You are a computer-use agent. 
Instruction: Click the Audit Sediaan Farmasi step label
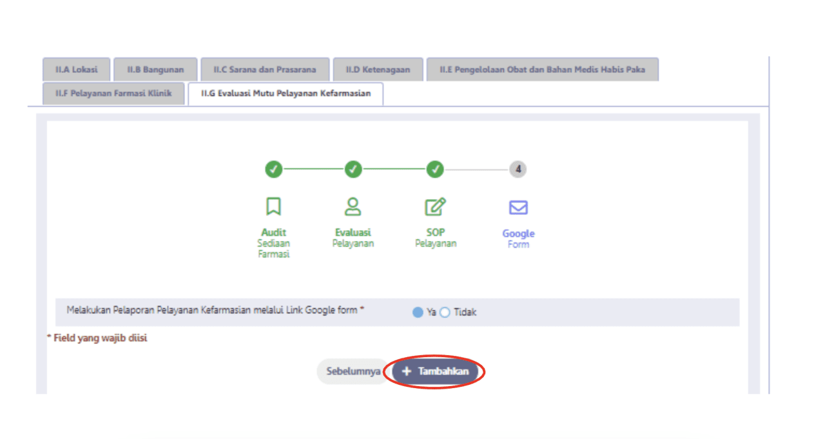point(273,243)
